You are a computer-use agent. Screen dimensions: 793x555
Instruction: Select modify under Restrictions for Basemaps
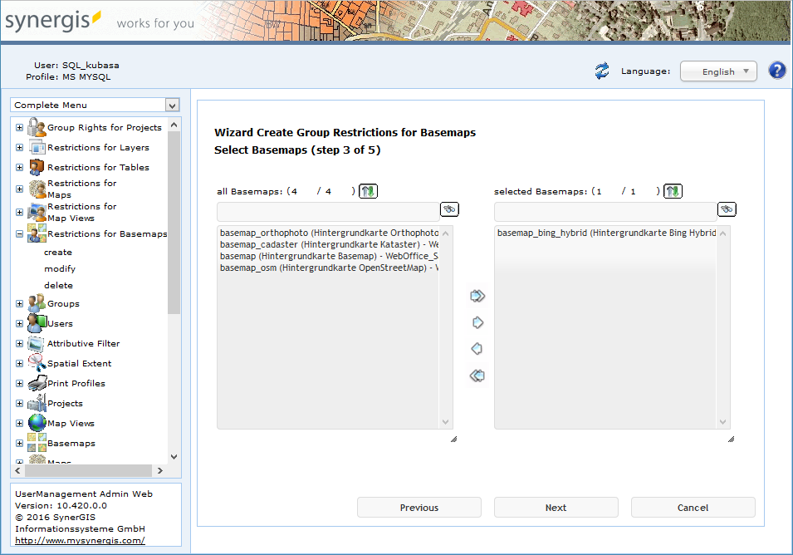click(x=59, y=268)
